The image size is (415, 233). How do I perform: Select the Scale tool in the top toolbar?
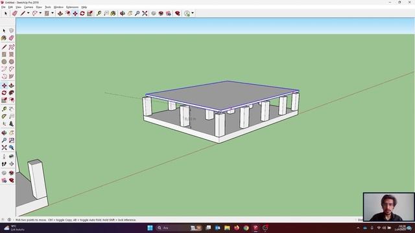(89, 13)
